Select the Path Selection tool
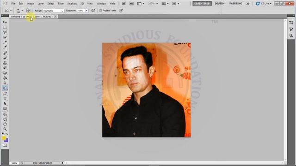 (5, 103)
